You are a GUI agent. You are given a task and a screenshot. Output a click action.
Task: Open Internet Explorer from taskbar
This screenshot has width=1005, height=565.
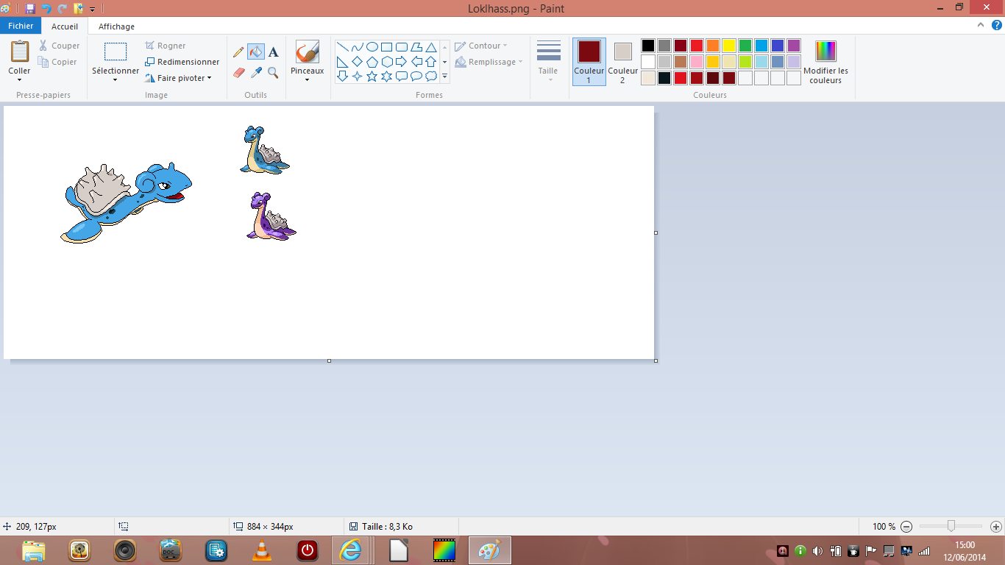[x=352, y=550]
